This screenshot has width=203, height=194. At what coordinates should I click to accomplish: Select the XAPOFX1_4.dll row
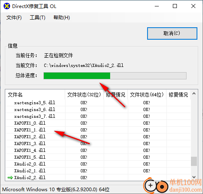(98, 150)
